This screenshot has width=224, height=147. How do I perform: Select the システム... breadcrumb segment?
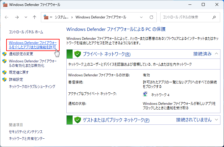coord(62,17)
